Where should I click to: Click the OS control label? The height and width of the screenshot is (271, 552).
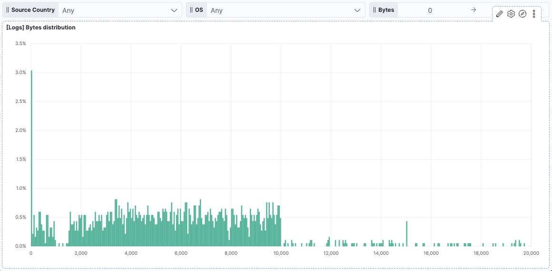click(x=199, y=10)
